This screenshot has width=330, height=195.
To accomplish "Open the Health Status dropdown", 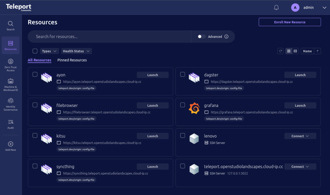I will point(76,51).
